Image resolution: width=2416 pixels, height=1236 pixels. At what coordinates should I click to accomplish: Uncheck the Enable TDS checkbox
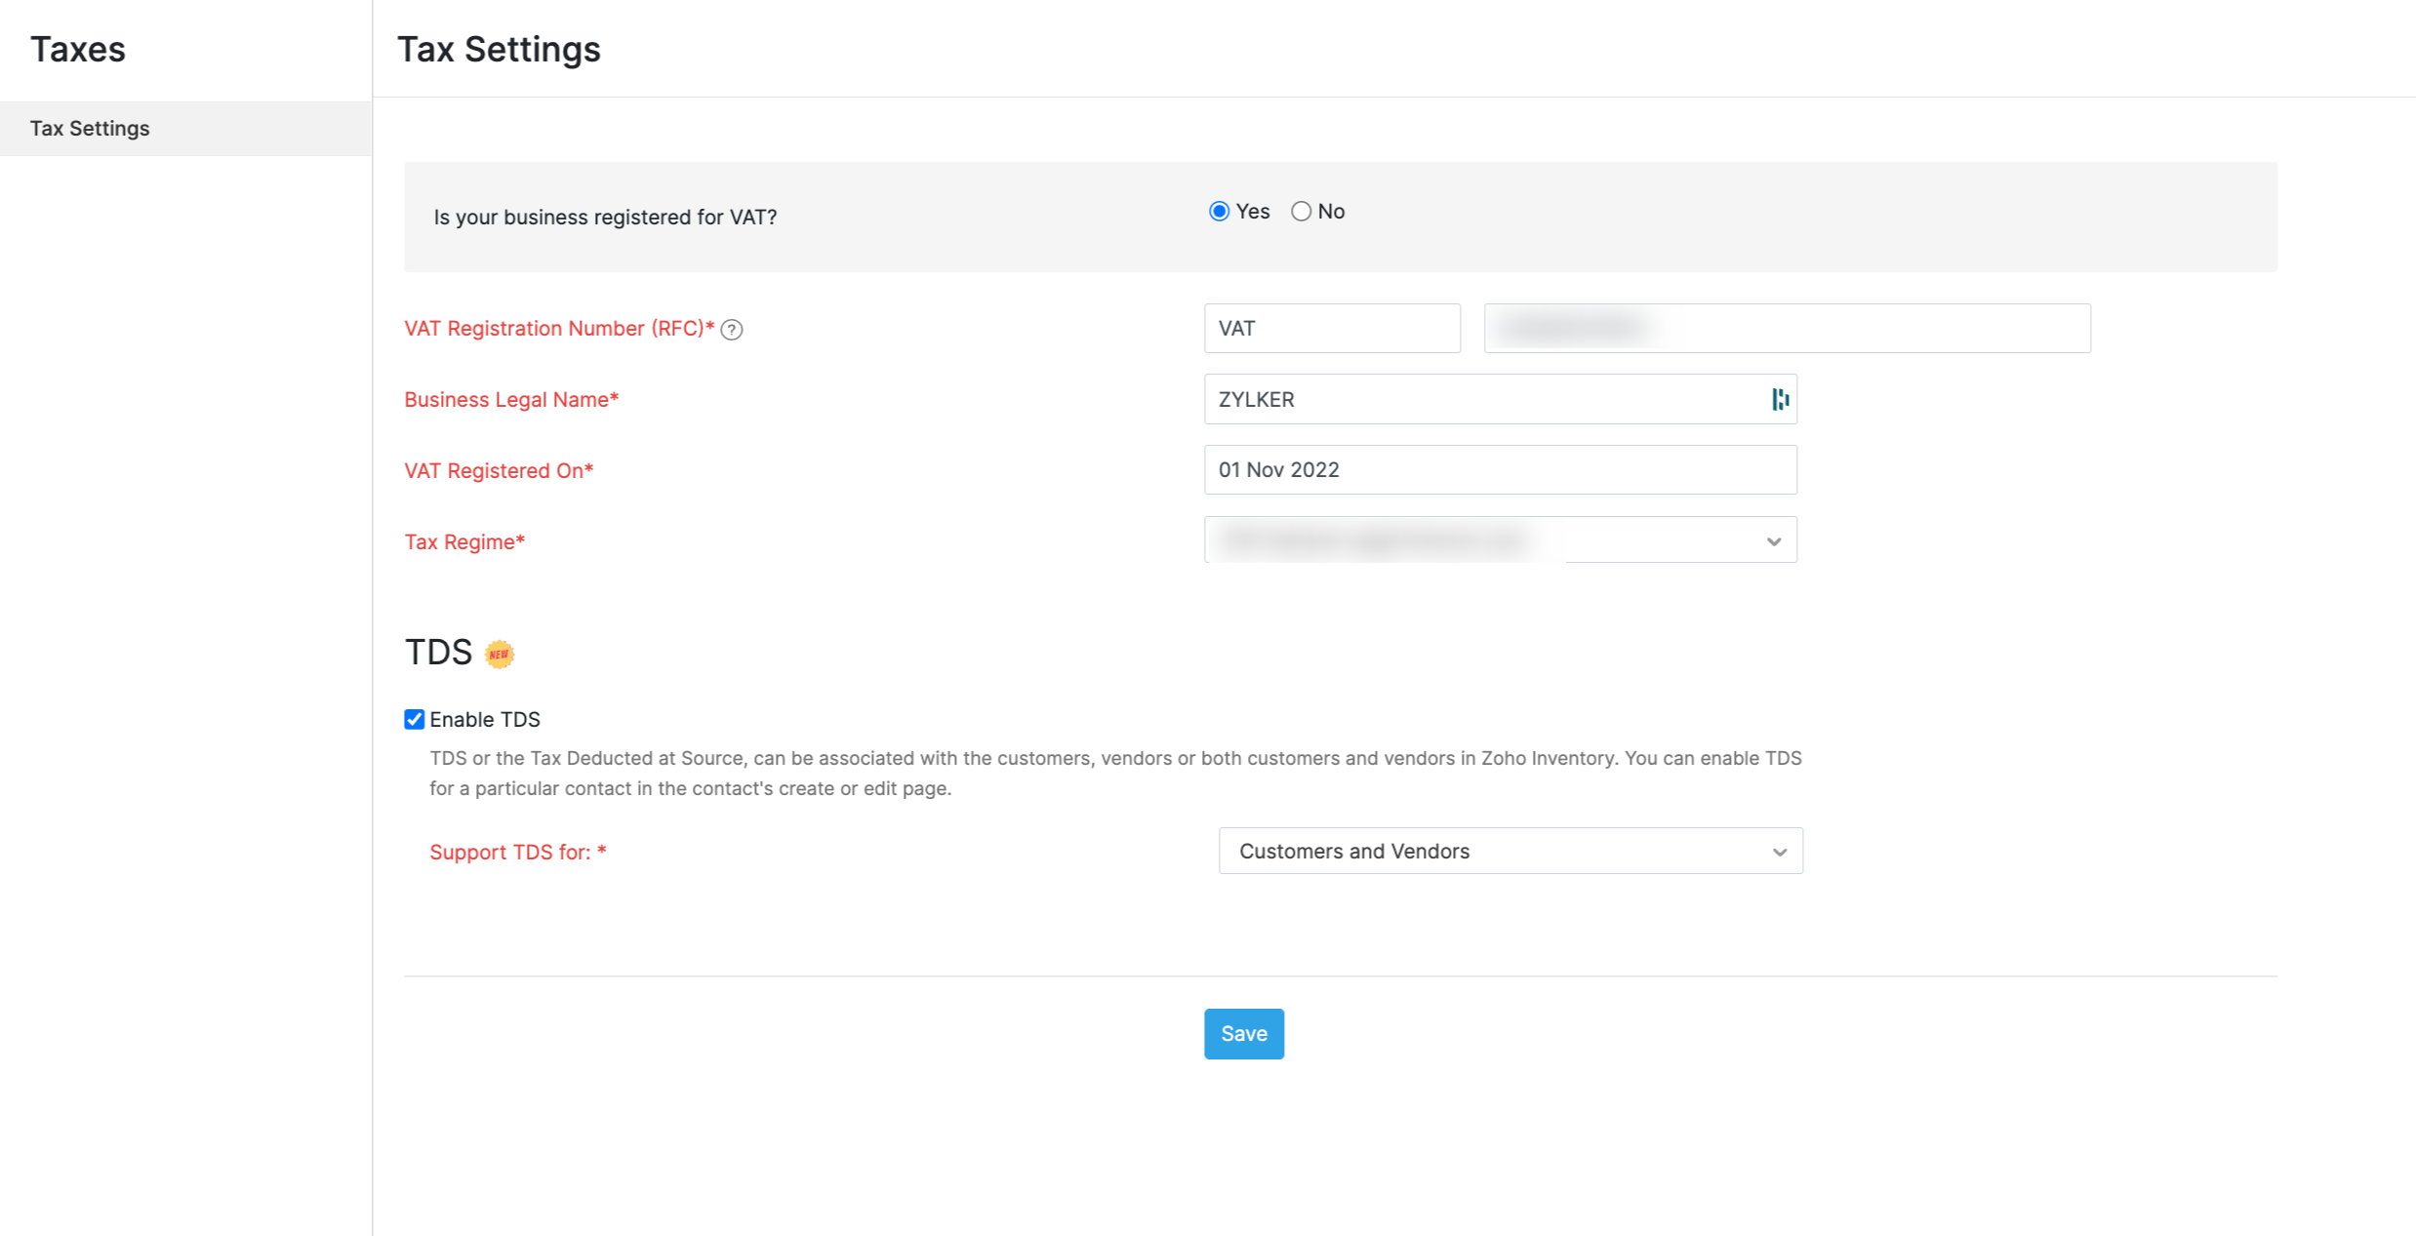[415, 720]
